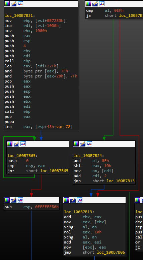Select the line mov [ebx], eax
143x260 pixels.
click(x=85, y=248)
